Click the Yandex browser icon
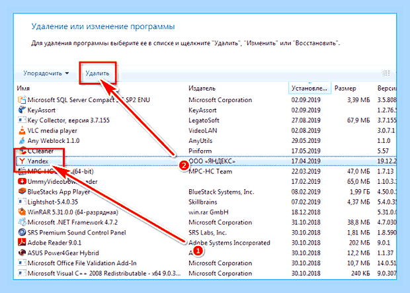410x293 pixels. pyautogui.click(x=22, y=161)
